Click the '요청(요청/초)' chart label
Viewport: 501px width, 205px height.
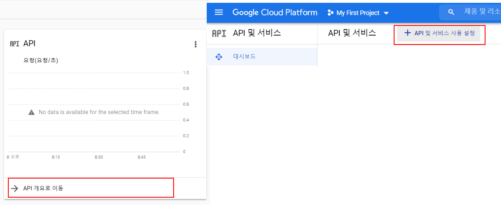41,60
